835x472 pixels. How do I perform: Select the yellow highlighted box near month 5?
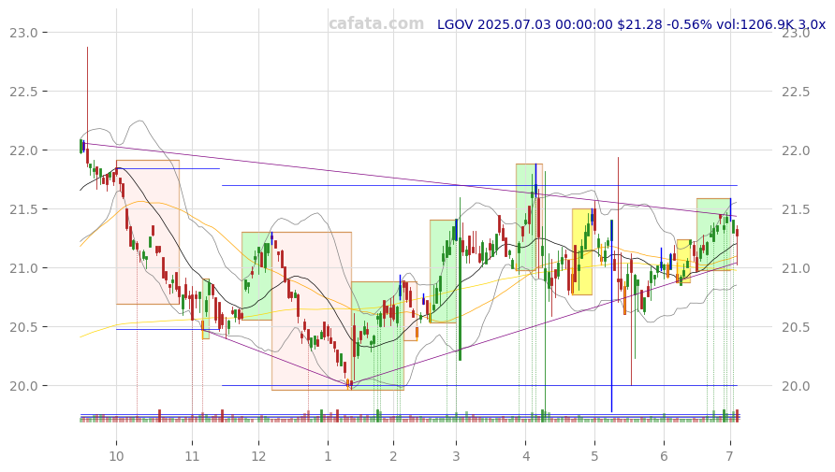coord(582,252)
